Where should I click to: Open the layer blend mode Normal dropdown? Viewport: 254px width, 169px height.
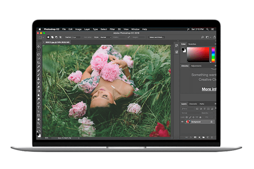pyautogui.click(x=190, y=113)
